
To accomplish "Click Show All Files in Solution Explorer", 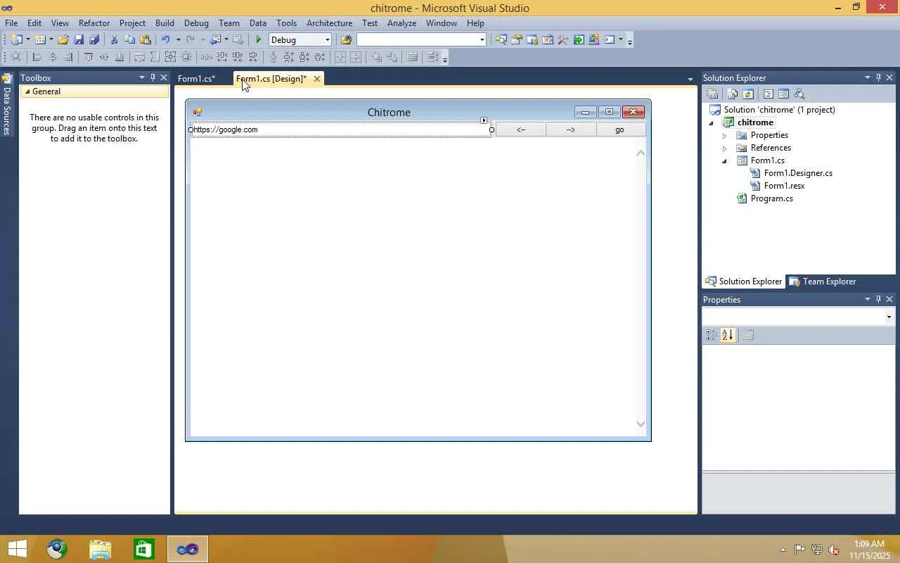I will point(733,94).
